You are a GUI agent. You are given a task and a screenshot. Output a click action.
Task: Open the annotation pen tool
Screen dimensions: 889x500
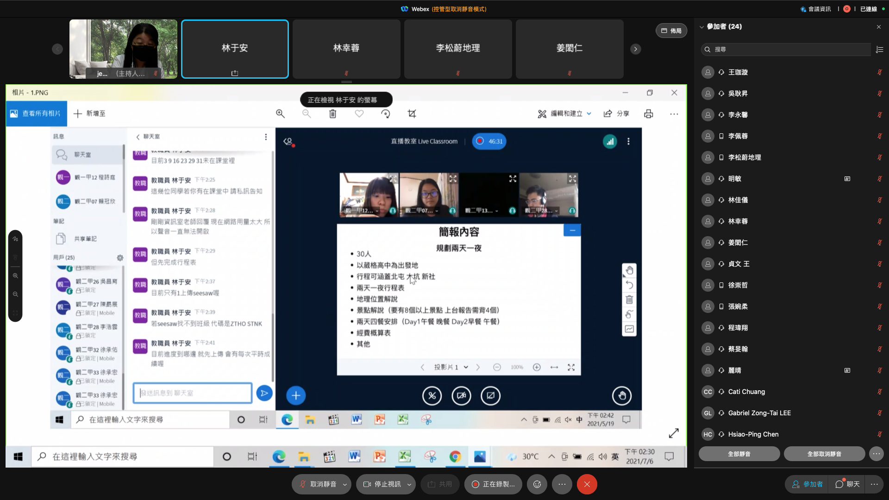[15, 239]
